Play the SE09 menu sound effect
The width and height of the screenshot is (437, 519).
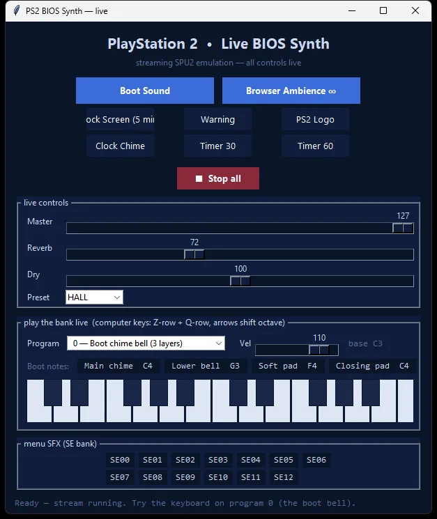tap(185, 478)
